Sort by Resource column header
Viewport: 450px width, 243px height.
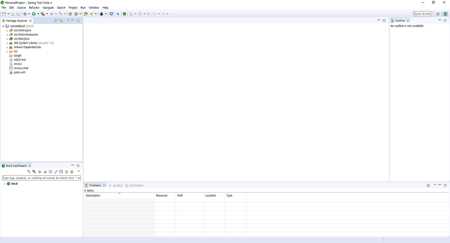(x=165, y=195)
